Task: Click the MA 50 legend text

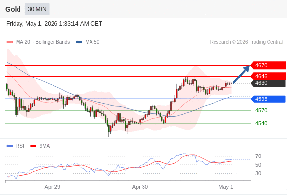Action: (x=92, y=42)
